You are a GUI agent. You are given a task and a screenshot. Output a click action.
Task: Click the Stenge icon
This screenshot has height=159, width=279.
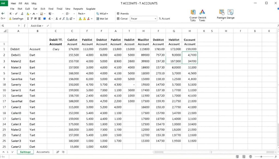[x=231, y=13]
